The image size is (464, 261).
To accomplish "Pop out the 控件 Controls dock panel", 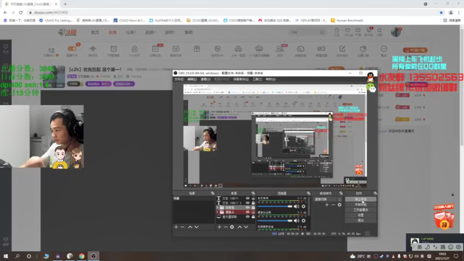I will [375, 193].
